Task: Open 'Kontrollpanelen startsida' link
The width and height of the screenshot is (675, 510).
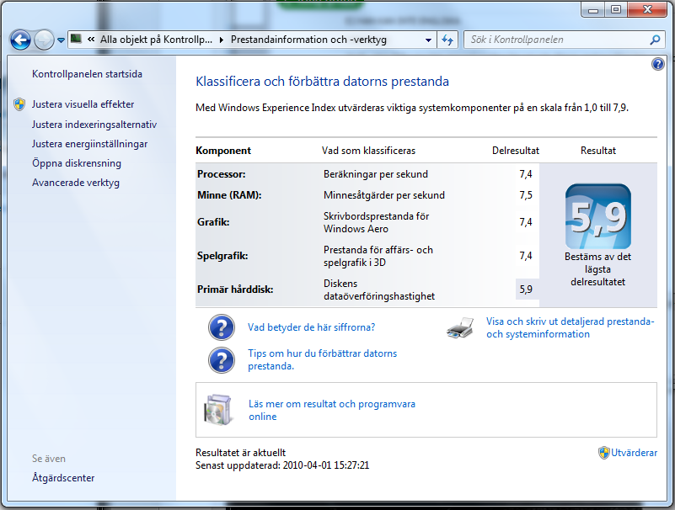Action: tap(87, 74)
